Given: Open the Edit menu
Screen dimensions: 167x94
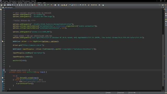Looking at the screenshot, I should click(5, 3).
